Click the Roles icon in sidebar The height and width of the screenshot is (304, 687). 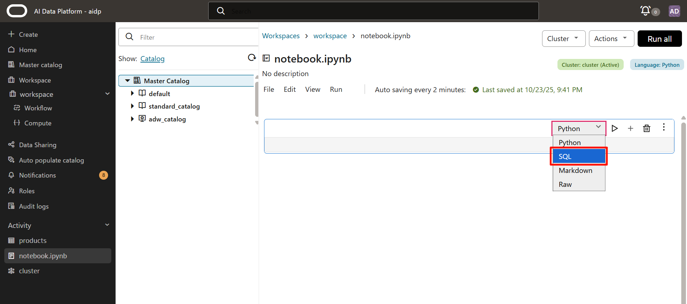click(11, 190)
